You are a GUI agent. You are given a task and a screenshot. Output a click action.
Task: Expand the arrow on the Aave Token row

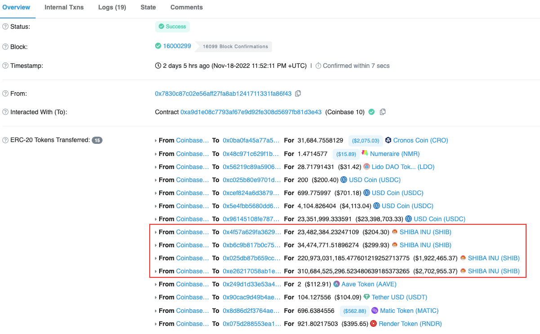pyautogui.click(x=156, y=285)
